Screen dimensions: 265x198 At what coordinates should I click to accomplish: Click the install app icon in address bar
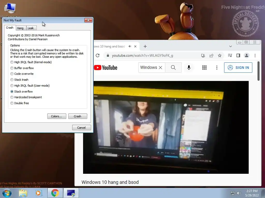pos(203,55)
